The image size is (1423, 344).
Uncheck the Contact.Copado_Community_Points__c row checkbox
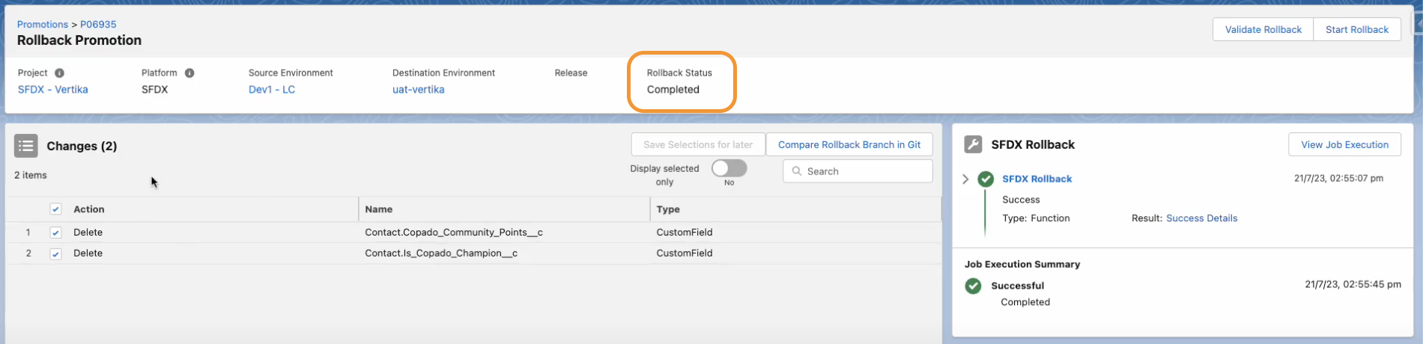click(55, 233)
